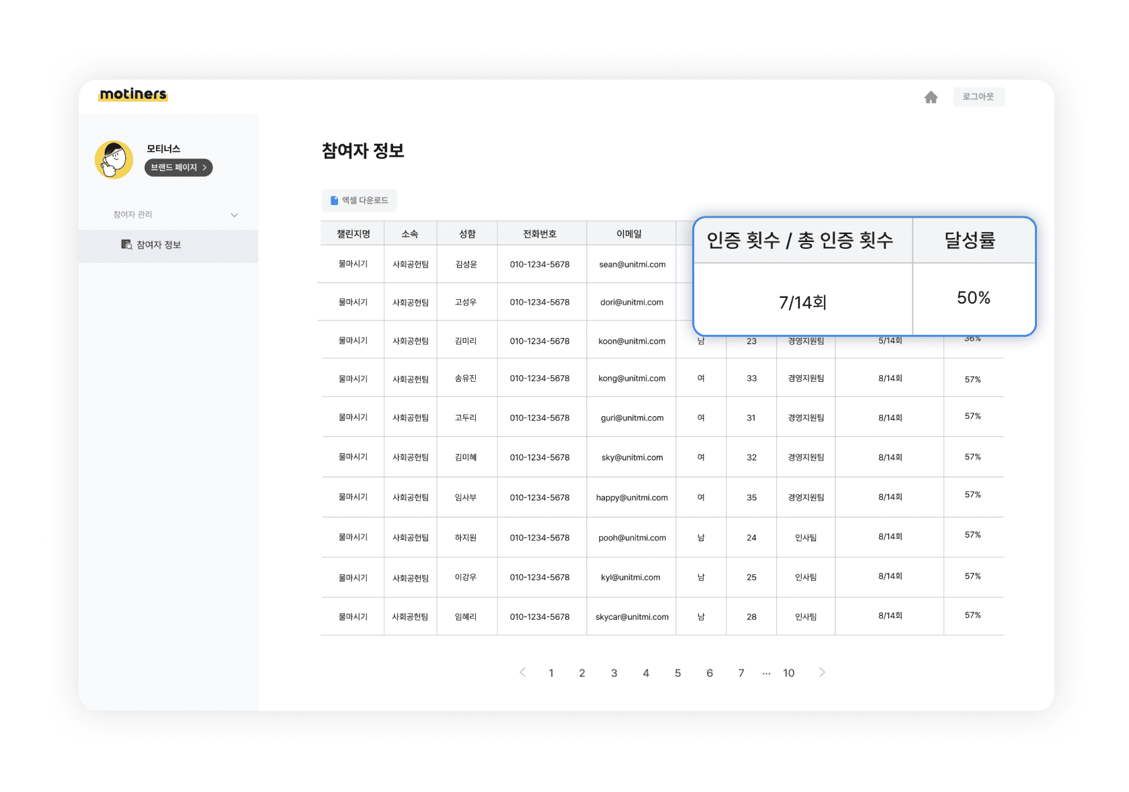
Task: Select 참여자 관리 in the sidebar
Action: (132, 214)
